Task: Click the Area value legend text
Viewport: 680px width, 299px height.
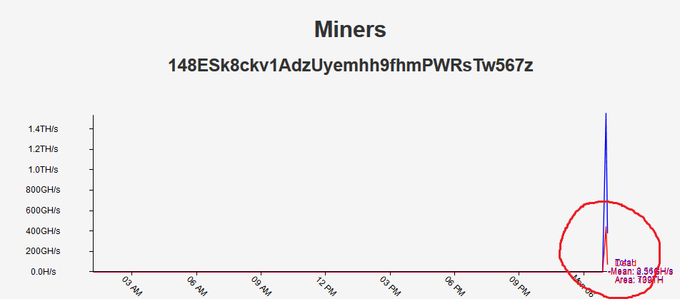Action: click(x=639, y=280)
